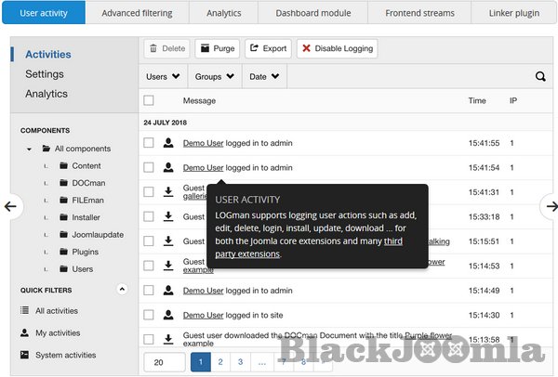Click the My activities person icon
This screenshot has height=377, width=558.
24,332
